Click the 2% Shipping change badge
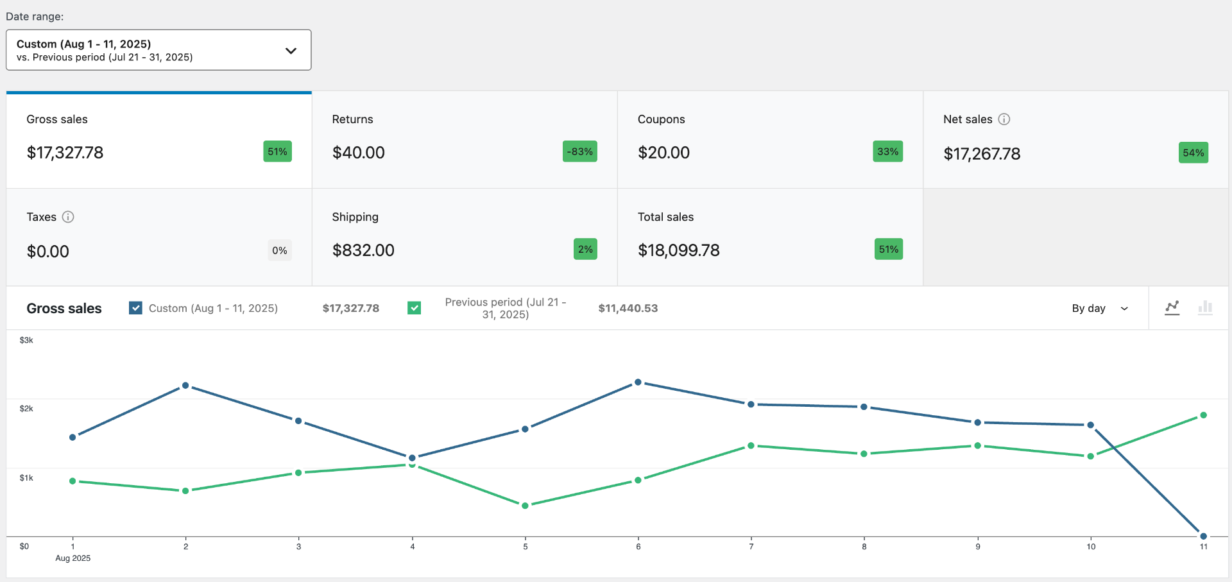Viewport: 1232px width, 582px height. [585, 249]
